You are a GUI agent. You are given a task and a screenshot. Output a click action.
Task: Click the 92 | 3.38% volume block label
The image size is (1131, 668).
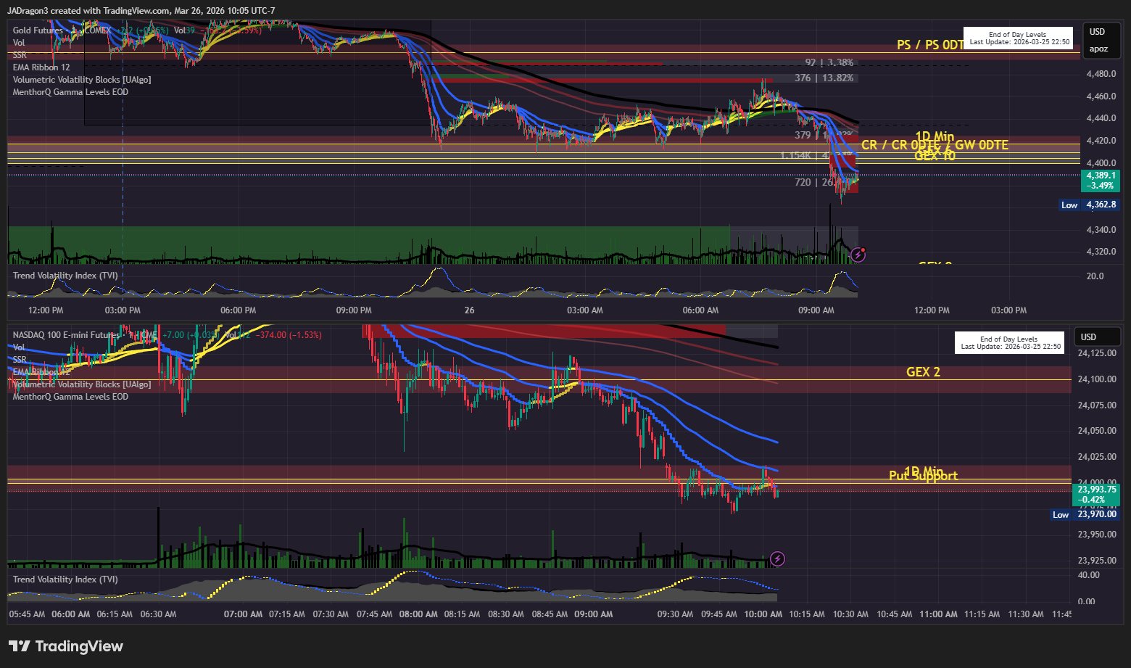[829, 62]
